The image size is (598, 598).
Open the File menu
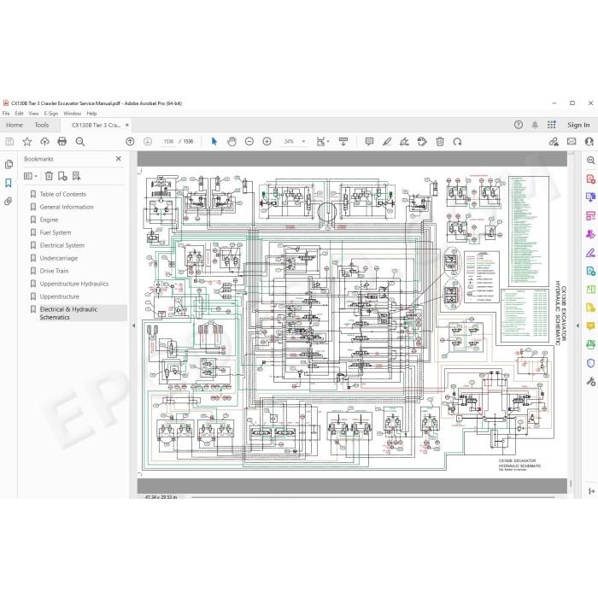(6, 114)
